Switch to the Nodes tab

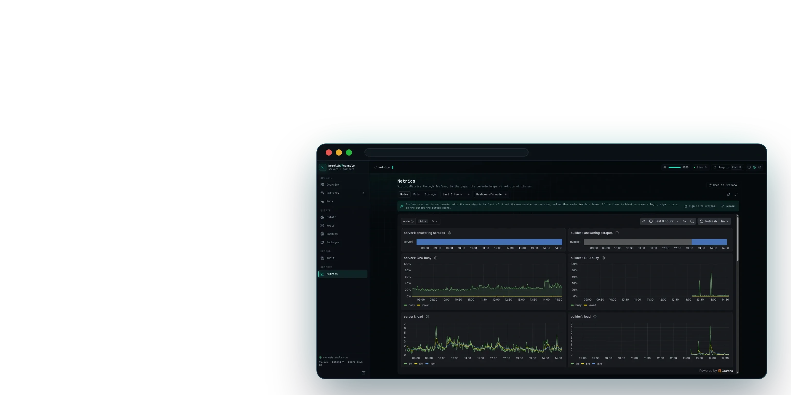coord(404,194)
